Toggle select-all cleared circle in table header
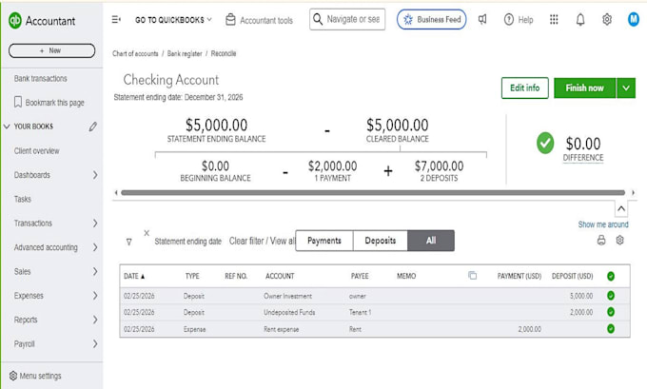Viewport: 647px width, 389px height. click(x=611, y=277)
